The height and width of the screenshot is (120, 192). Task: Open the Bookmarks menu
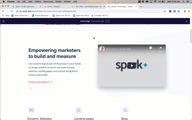point(48,2)
